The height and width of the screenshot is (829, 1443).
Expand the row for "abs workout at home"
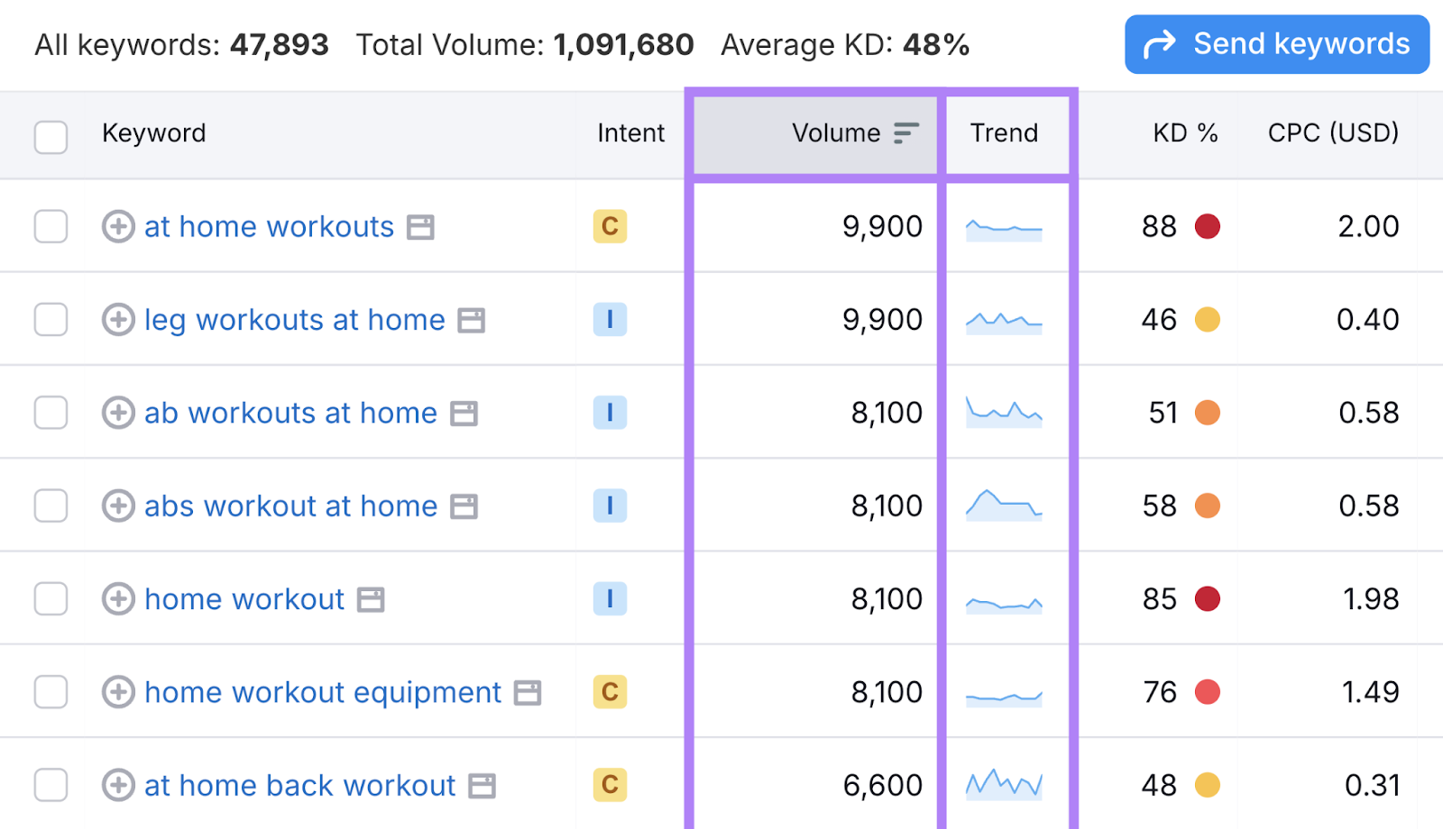click(117, 505)
